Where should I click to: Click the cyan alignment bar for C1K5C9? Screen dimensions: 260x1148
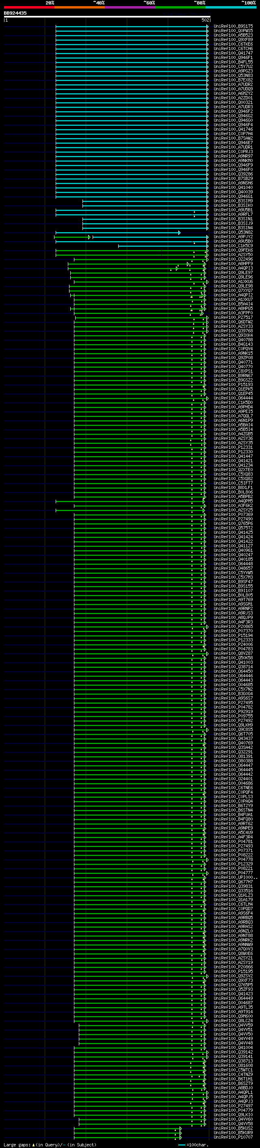[x=163, y=246]
